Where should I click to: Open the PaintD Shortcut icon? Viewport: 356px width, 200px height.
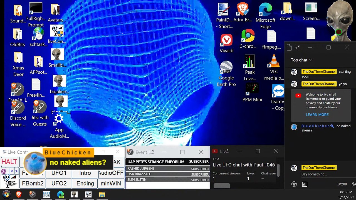(224, 16)
